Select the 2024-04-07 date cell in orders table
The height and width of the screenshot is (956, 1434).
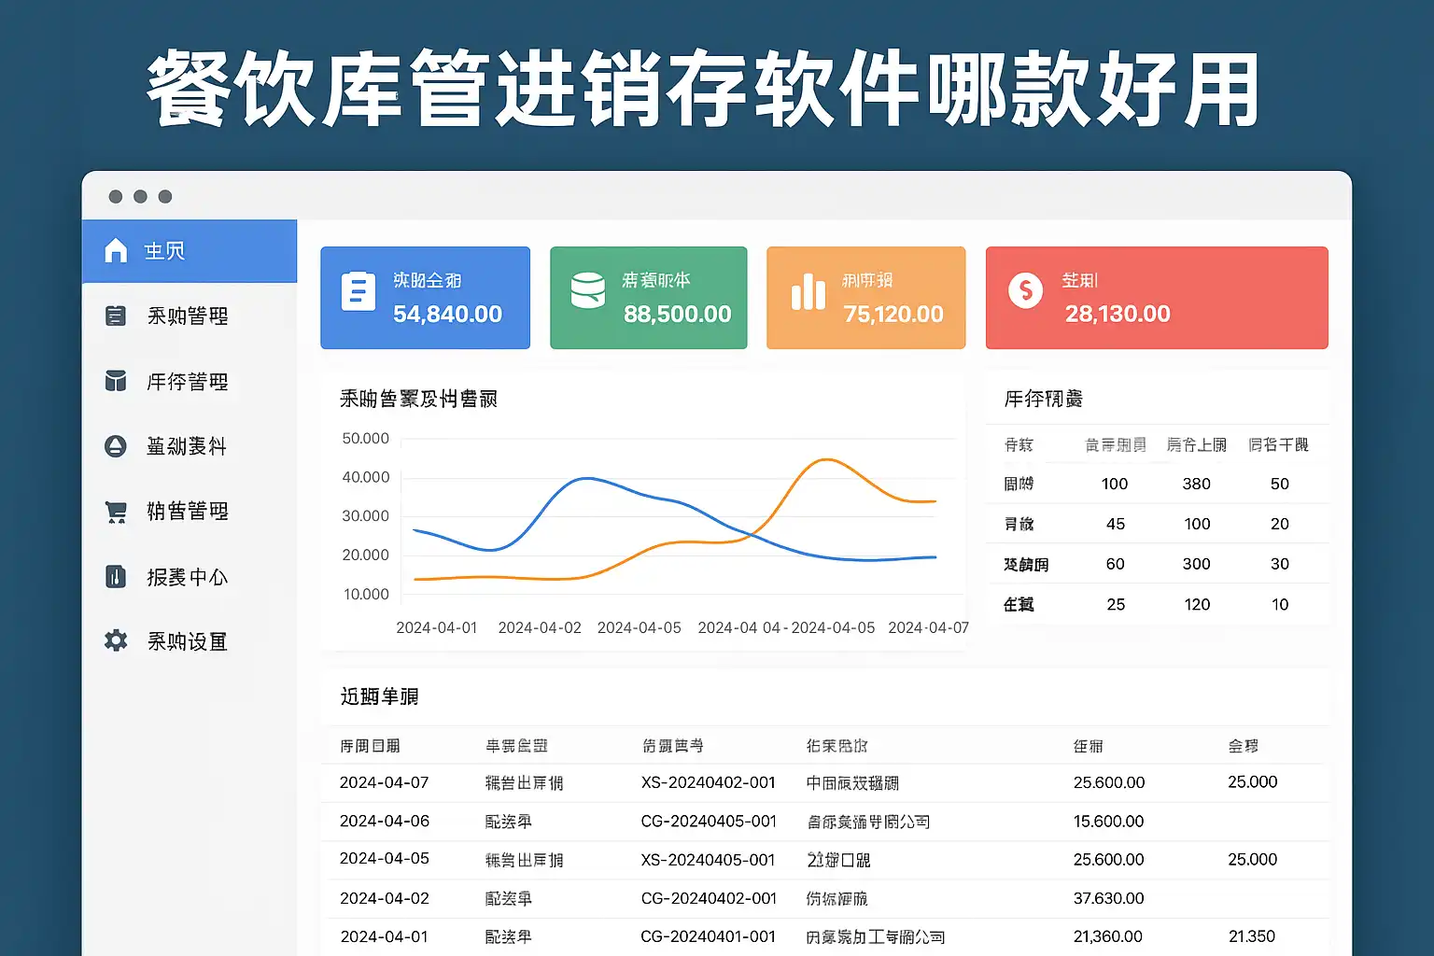point(384,782)
